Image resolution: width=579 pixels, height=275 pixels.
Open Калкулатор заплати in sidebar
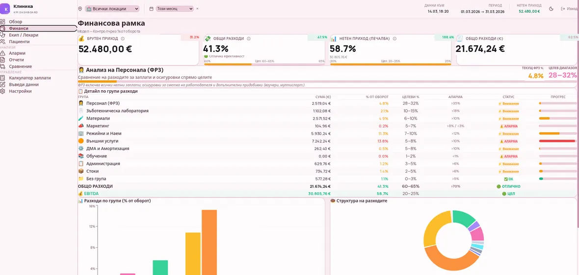tap(38, 78)
